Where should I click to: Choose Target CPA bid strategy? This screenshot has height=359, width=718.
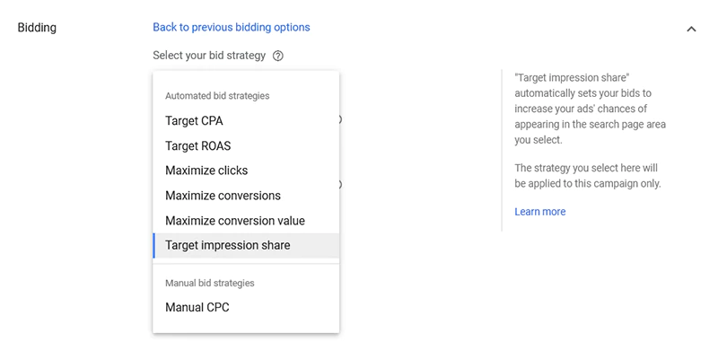194,120
